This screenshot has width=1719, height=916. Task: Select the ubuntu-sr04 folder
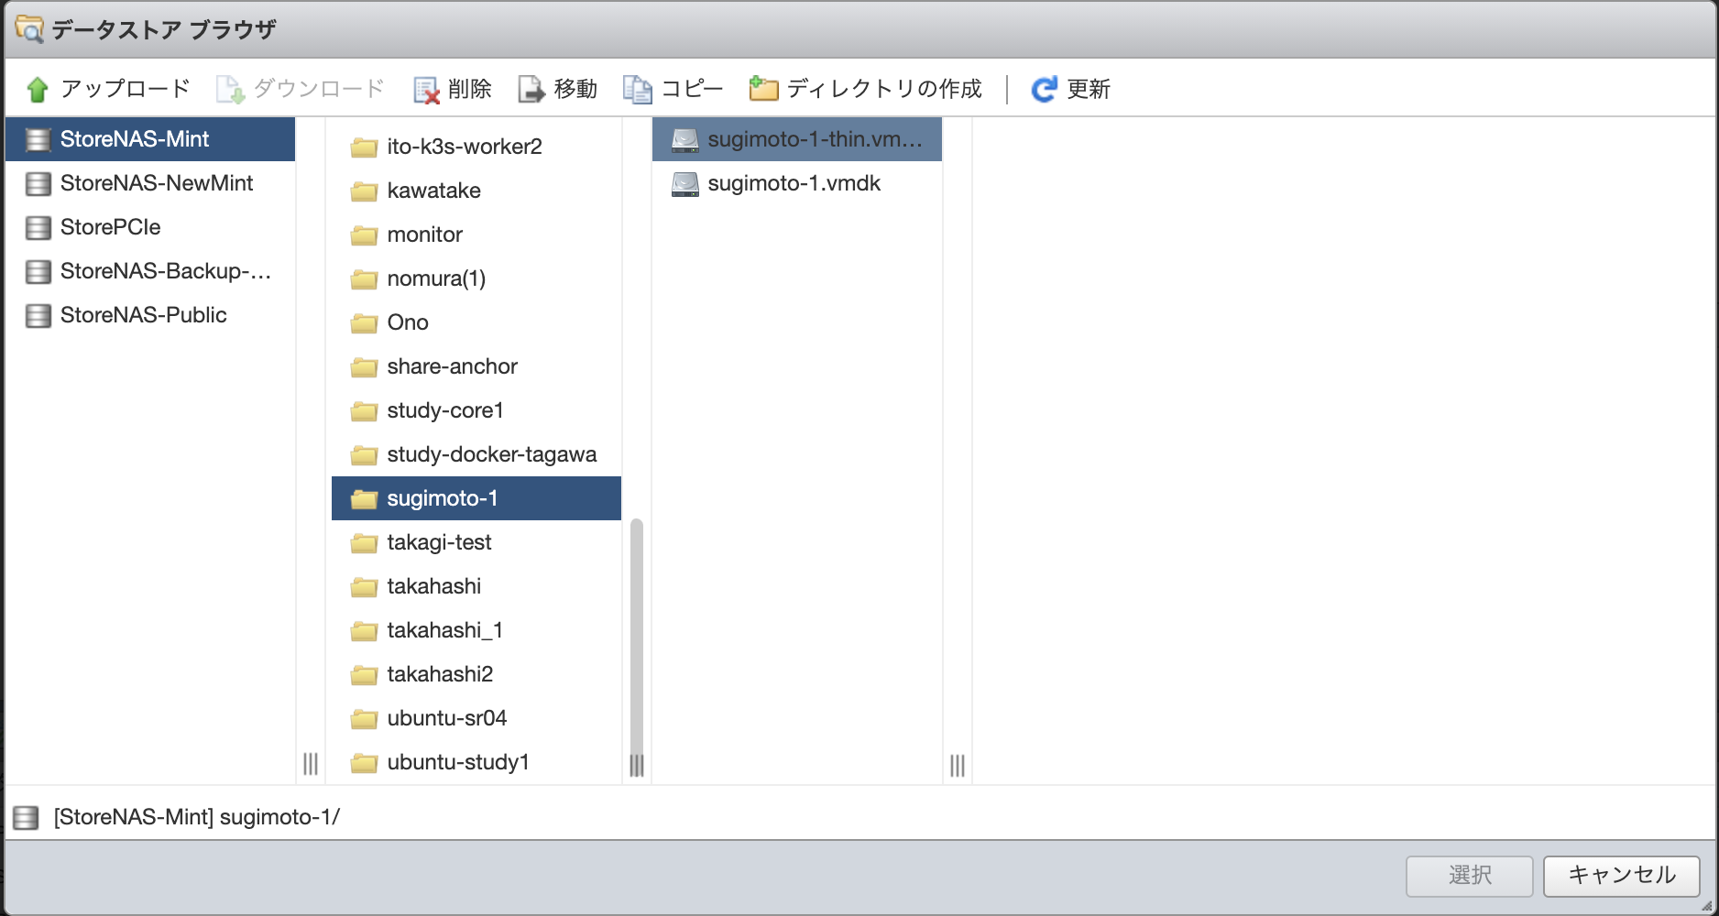[446, 718]
